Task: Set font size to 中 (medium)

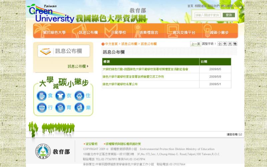Action: click(225, 44)
